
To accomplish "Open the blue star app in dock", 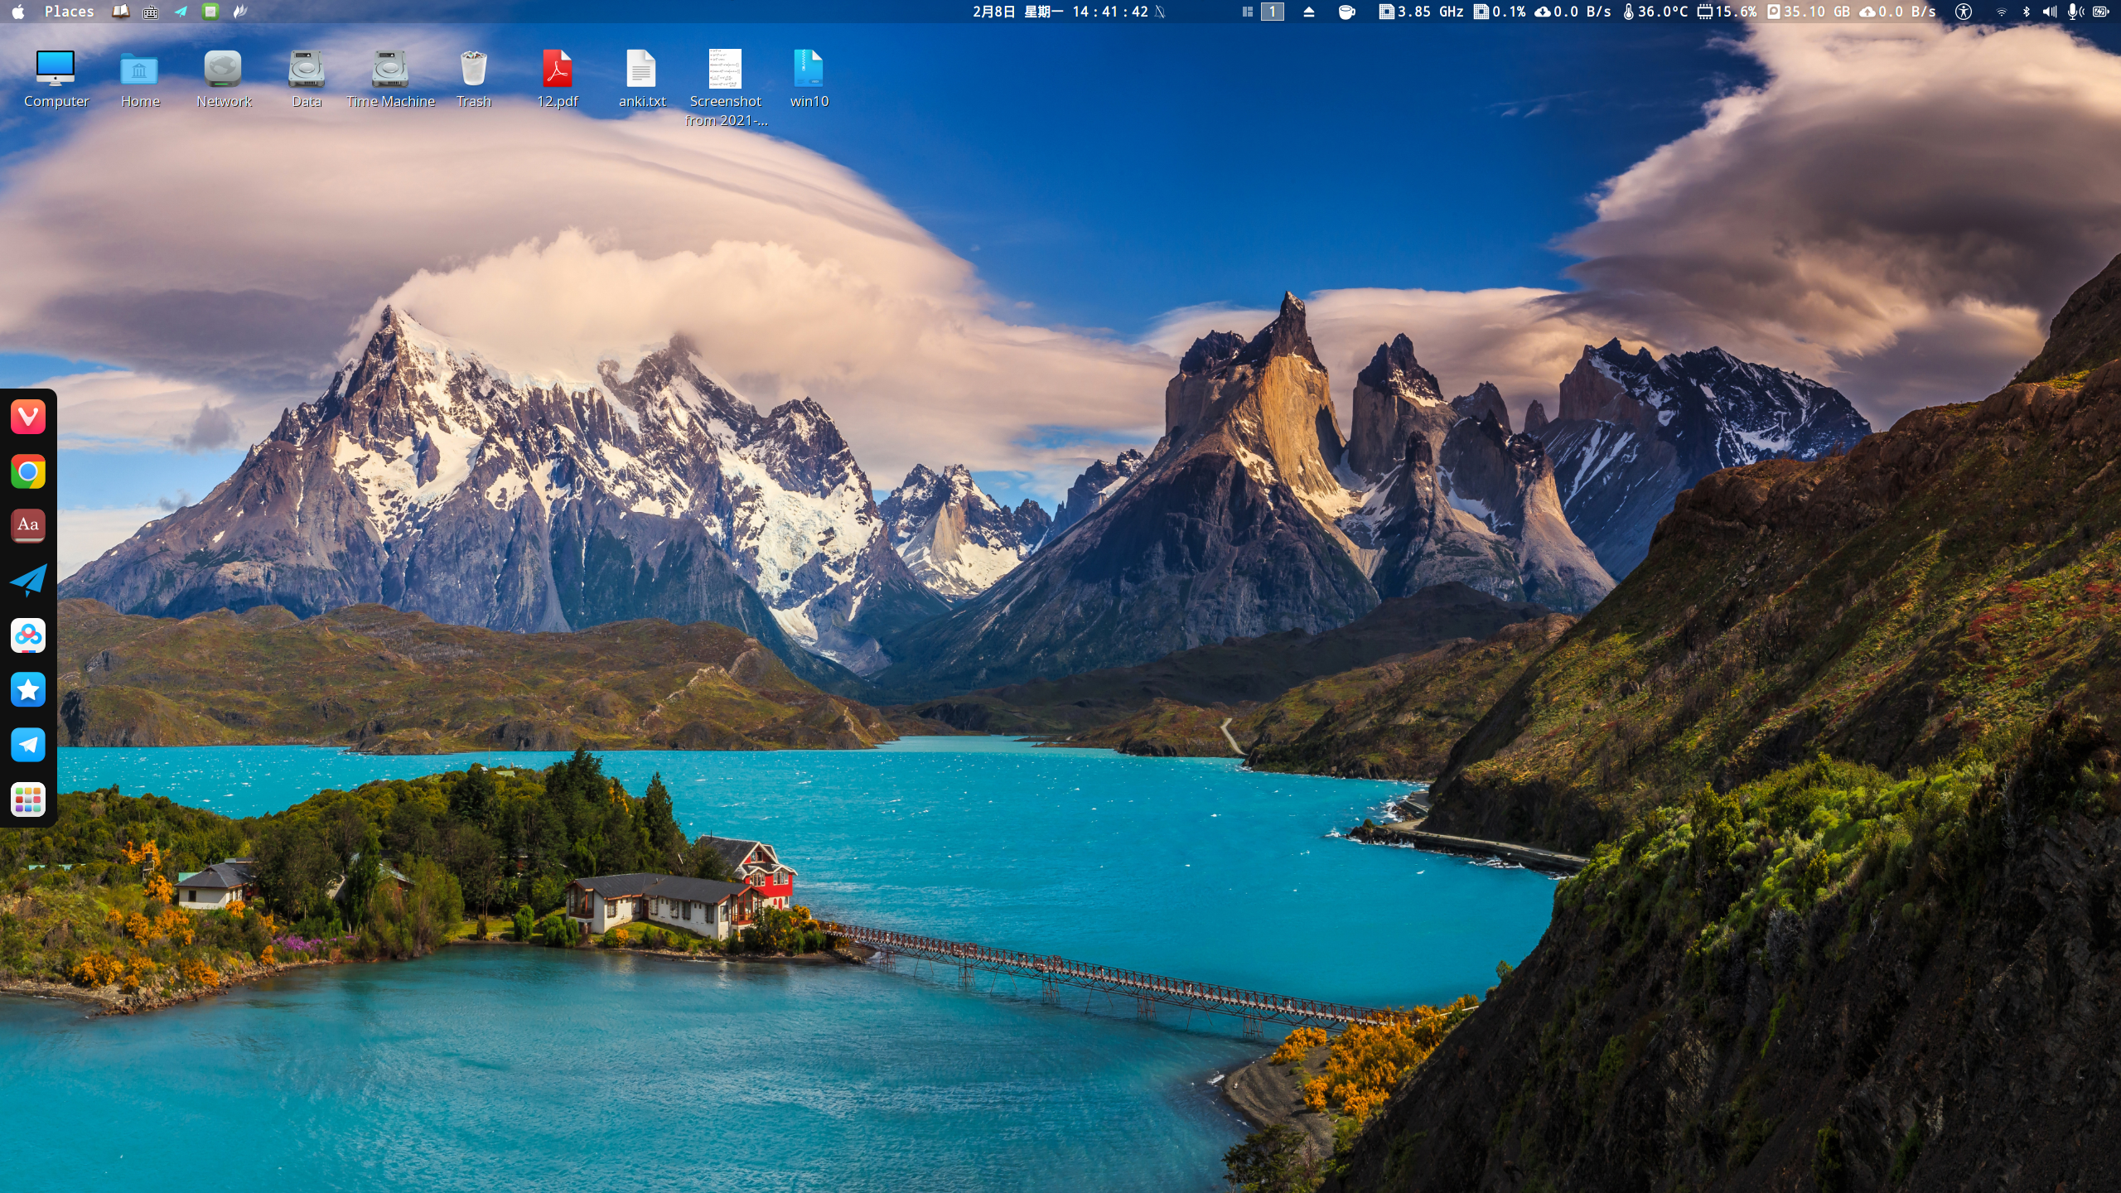I will 28,690.
